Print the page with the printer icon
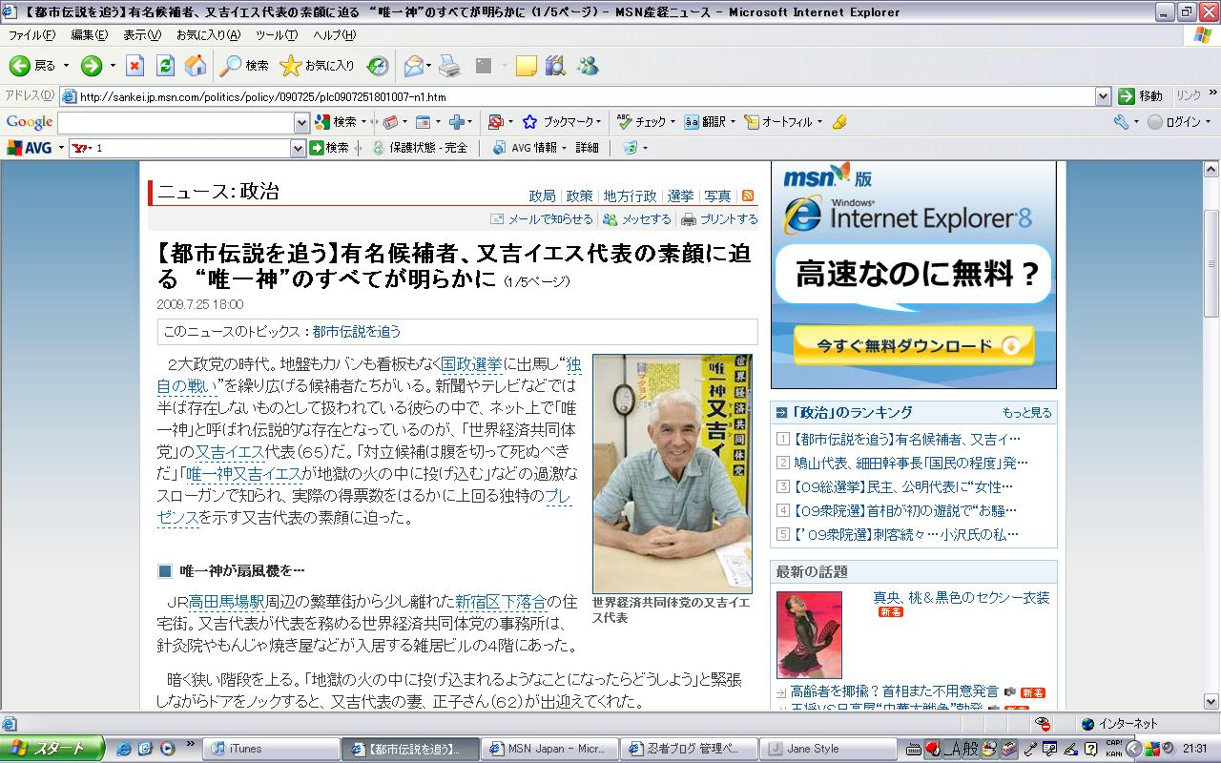Screen dimensions: 1221x763 tap(449, 66)
